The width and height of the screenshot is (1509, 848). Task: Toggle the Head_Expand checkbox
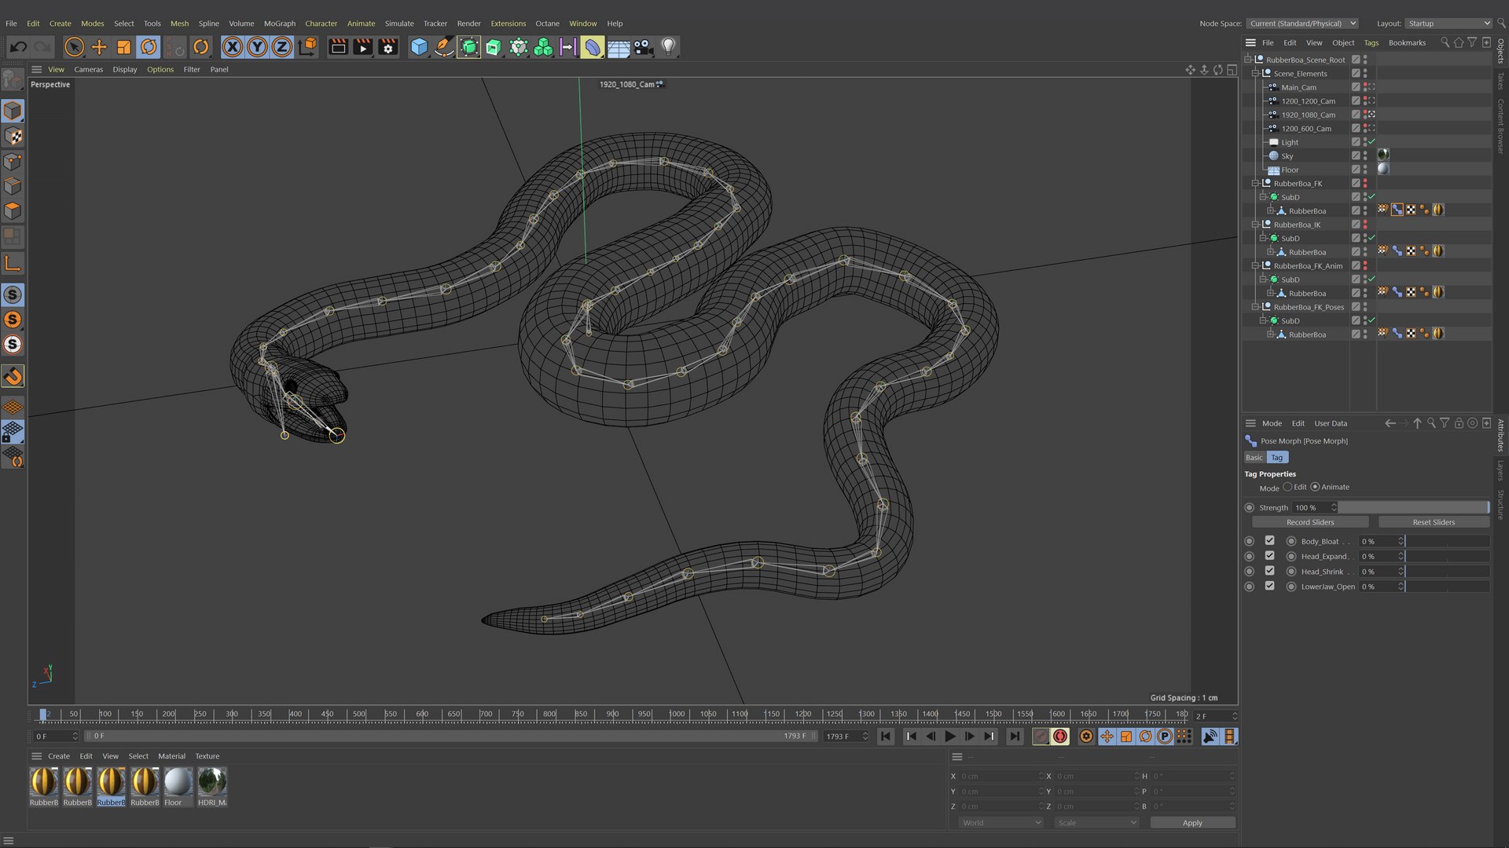pyautogui.click(x=1269, y=556)
